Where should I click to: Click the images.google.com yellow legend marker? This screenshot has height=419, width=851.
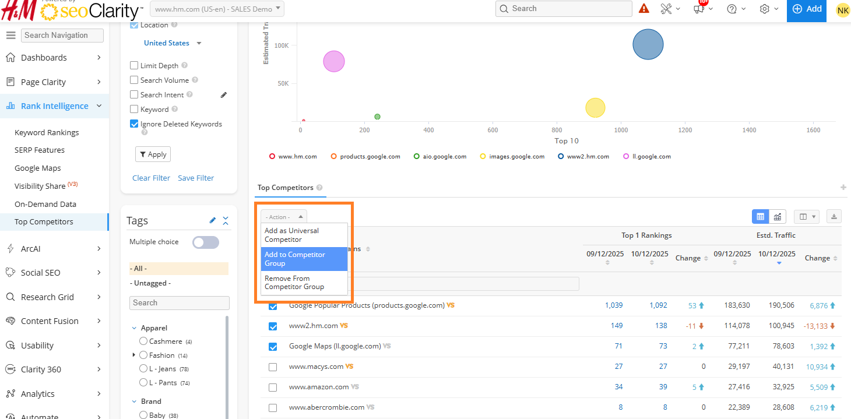(483, 157)
